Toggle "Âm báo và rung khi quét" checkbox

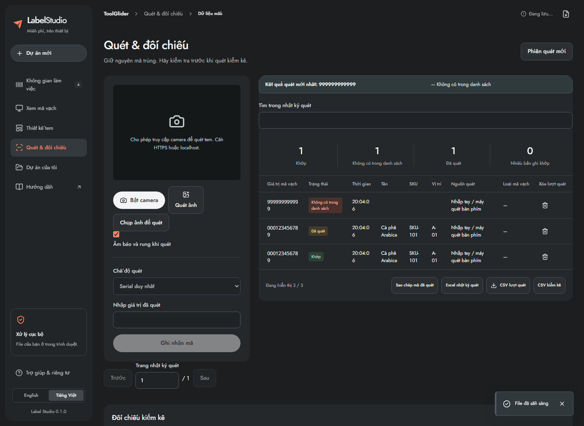tap(116, 234)
